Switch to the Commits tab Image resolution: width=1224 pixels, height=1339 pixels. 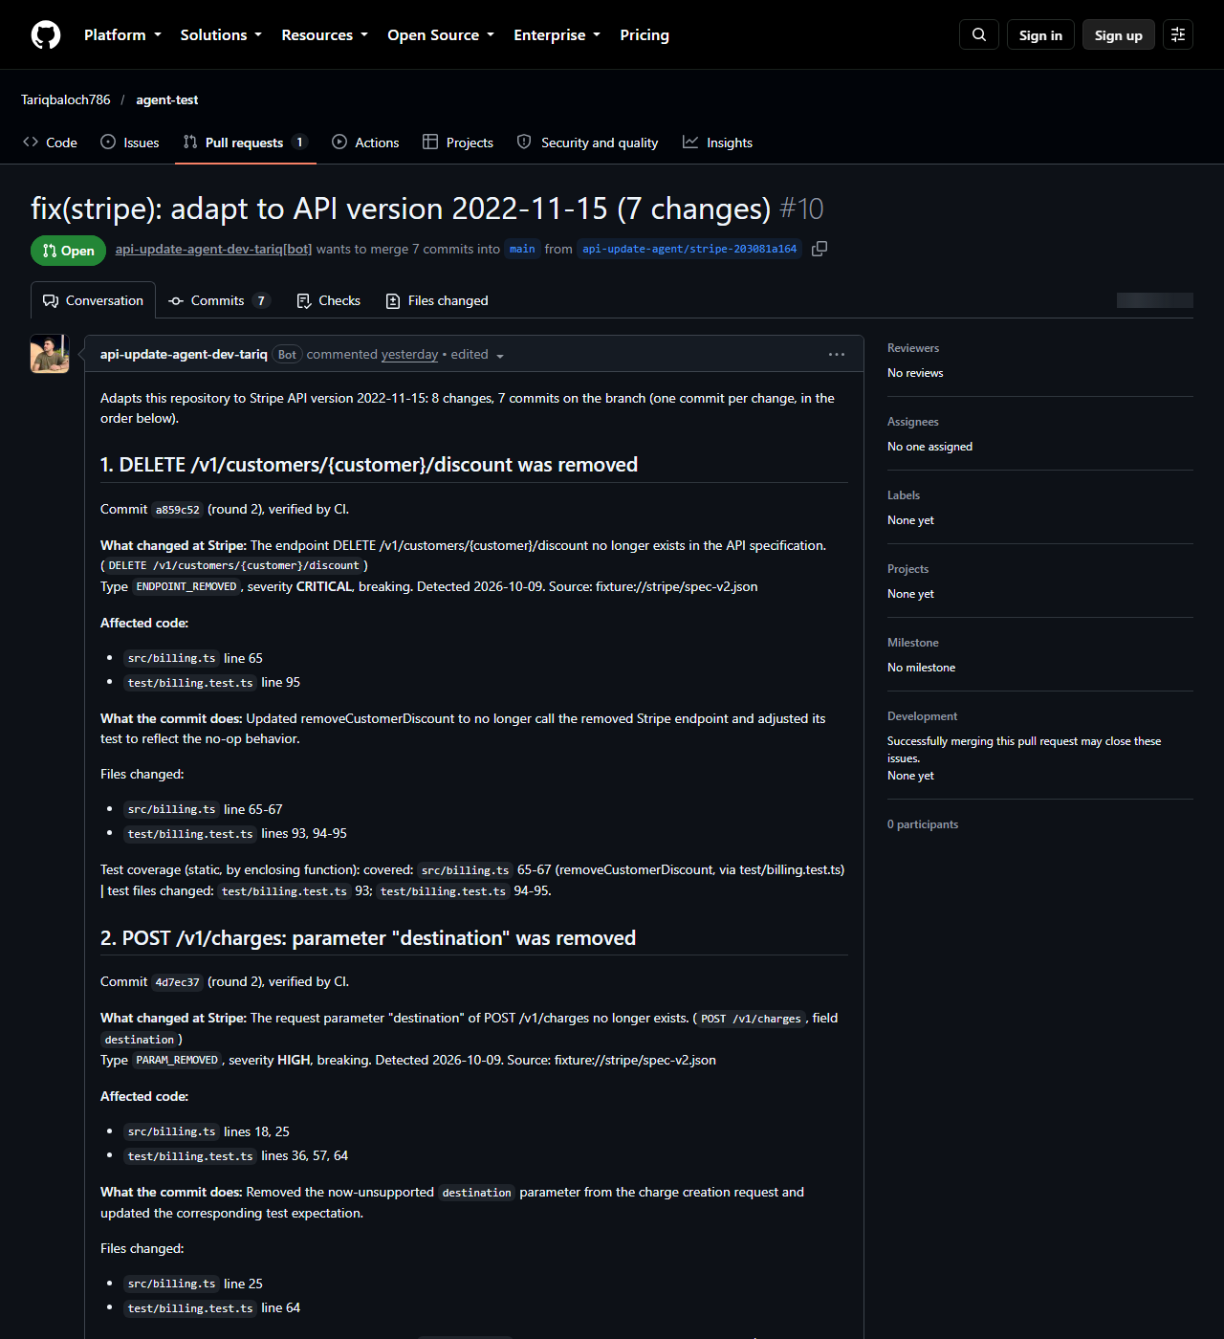pyautogui.click(x=219, y=300)
